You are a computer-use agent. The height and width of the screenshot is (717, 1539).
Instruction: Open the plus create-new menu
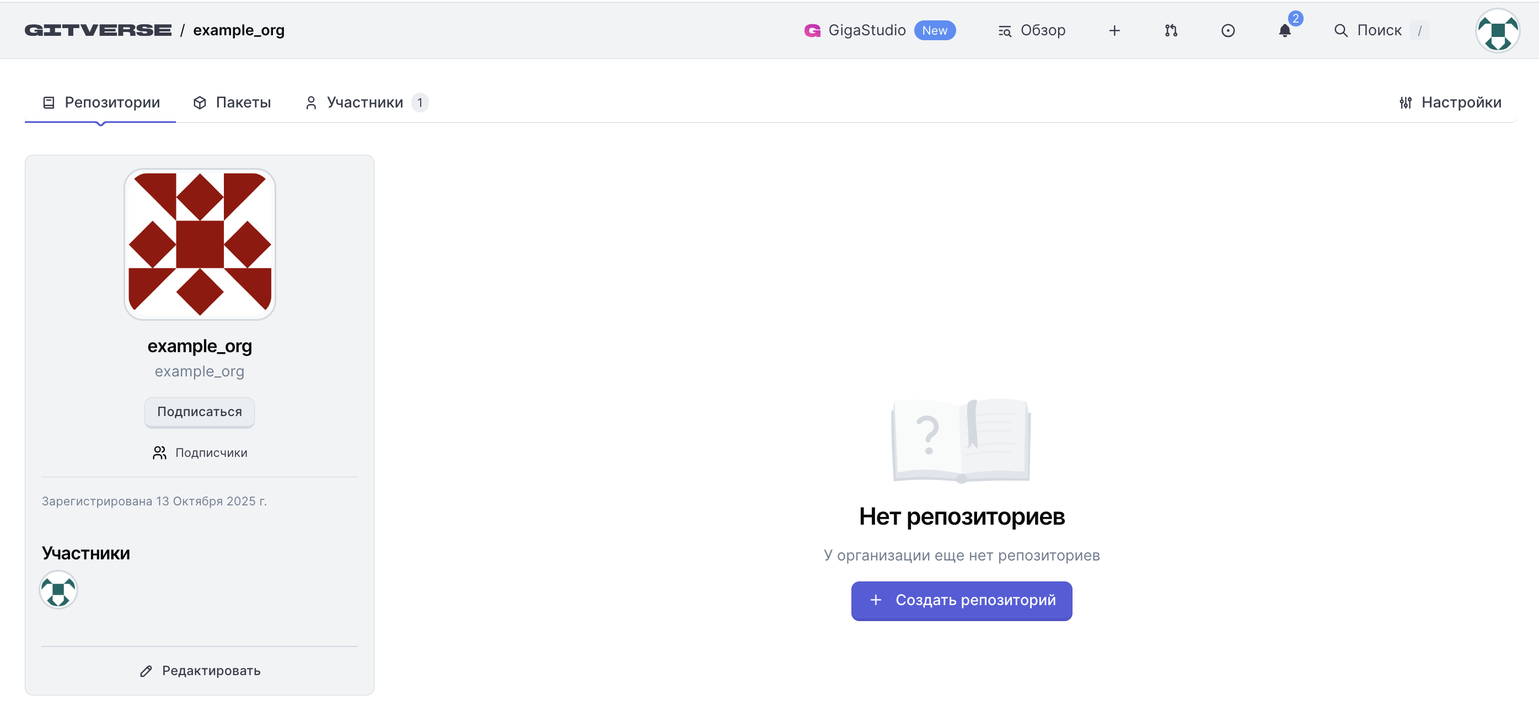(x=1114, y=30)
